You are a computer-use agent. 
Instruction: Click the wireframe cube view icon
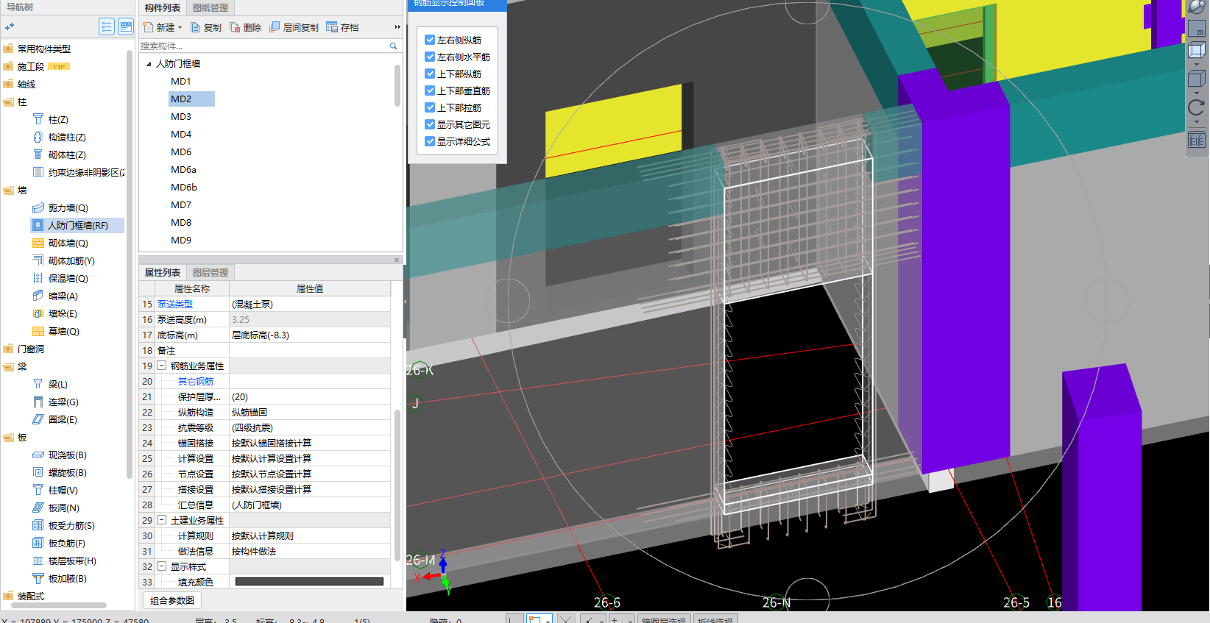[1197, 50]
